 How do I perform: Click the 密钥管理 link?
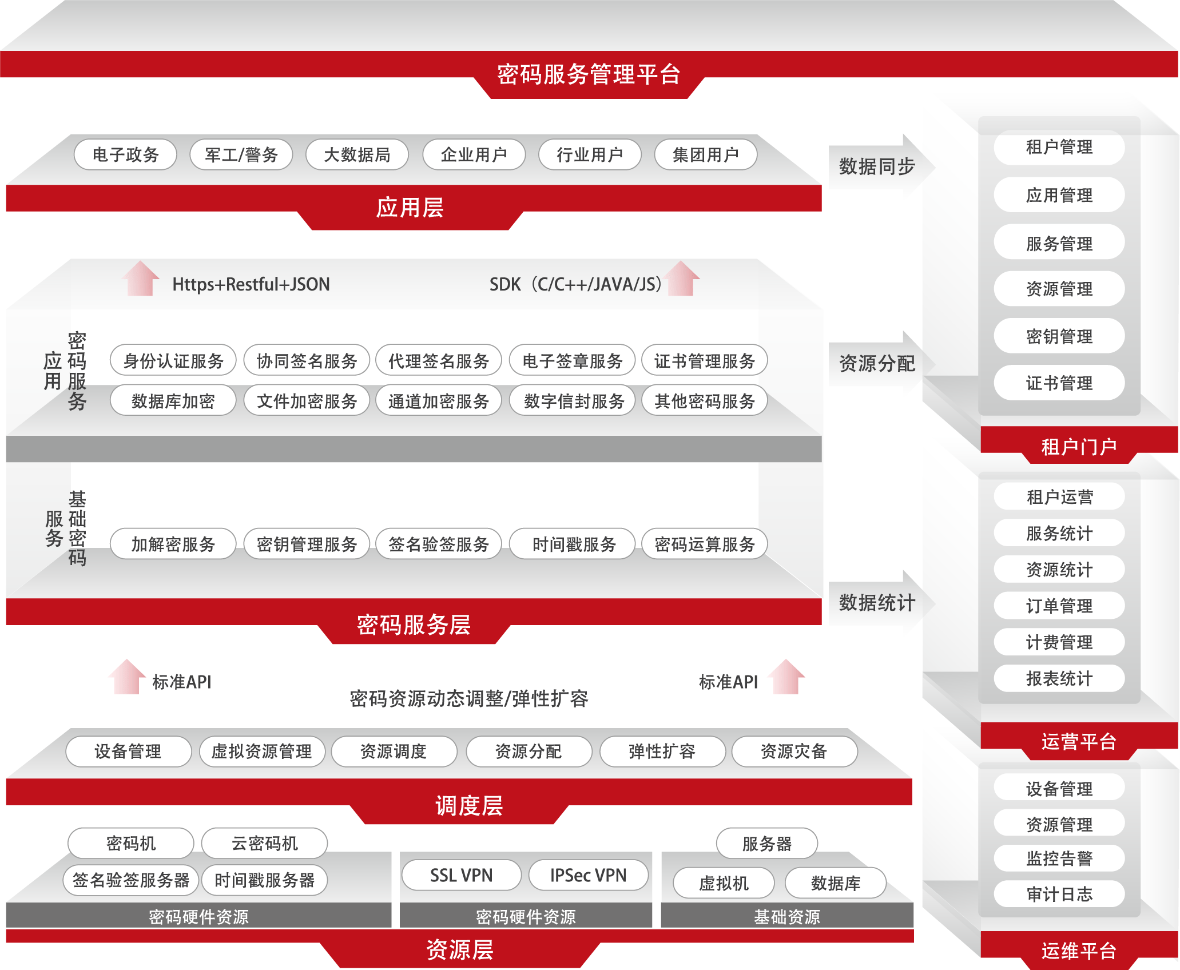pos(1059,336)
